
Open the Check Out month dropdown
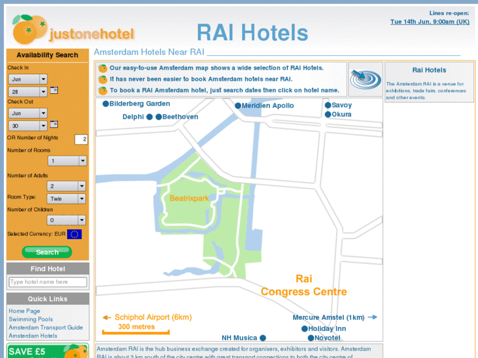tap(28, 114)
